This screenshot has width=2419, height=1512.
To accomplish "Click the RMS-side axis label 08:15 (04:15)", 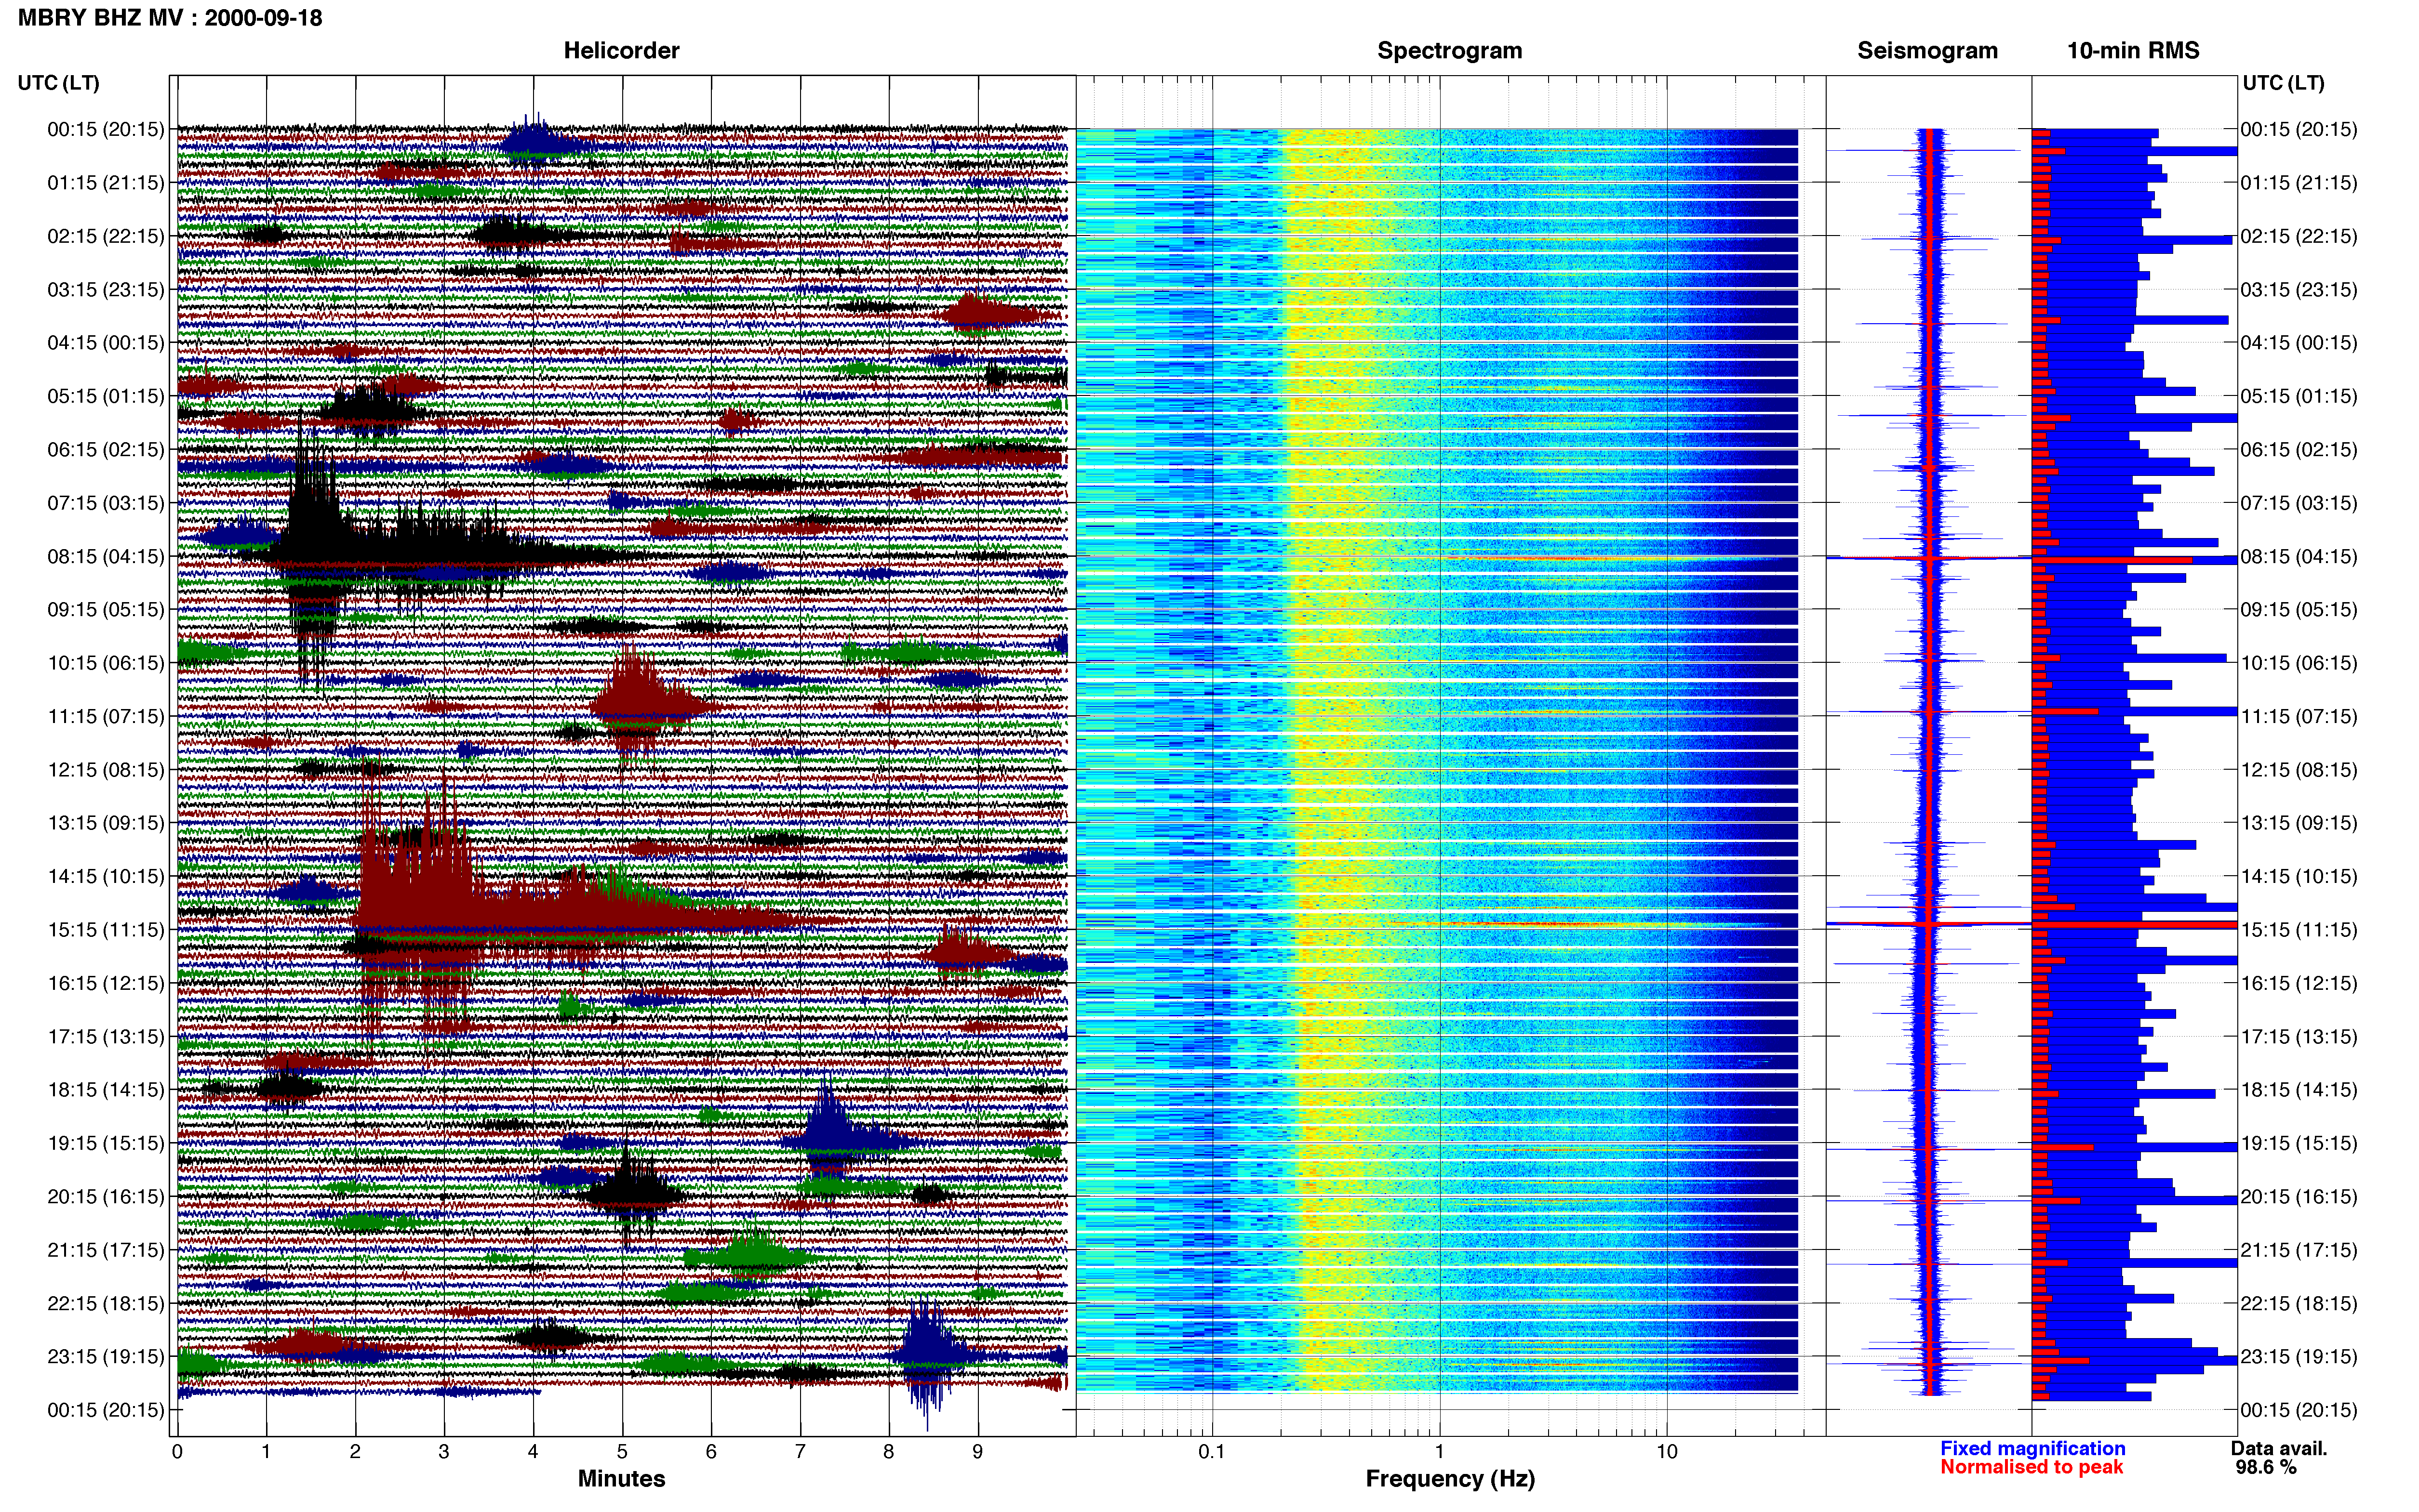I will click(2299, 556).
